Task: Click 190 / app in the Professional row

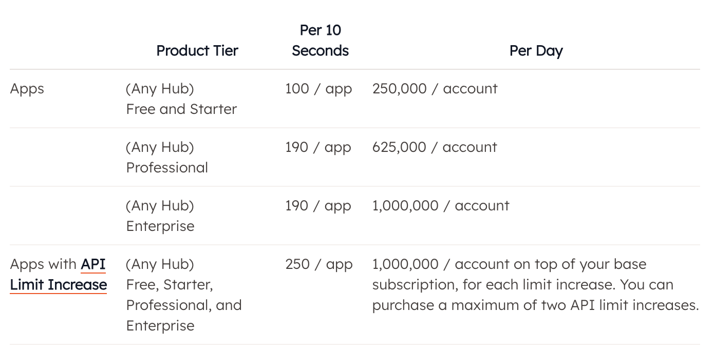Action: [x=318, y=147]
